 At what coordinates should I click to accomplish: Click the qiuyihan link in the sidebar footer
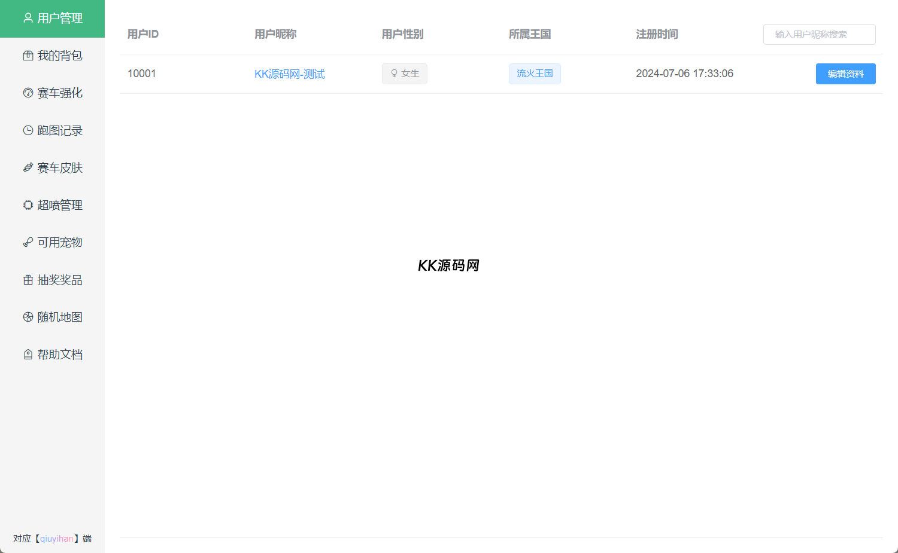click(56, 539)
